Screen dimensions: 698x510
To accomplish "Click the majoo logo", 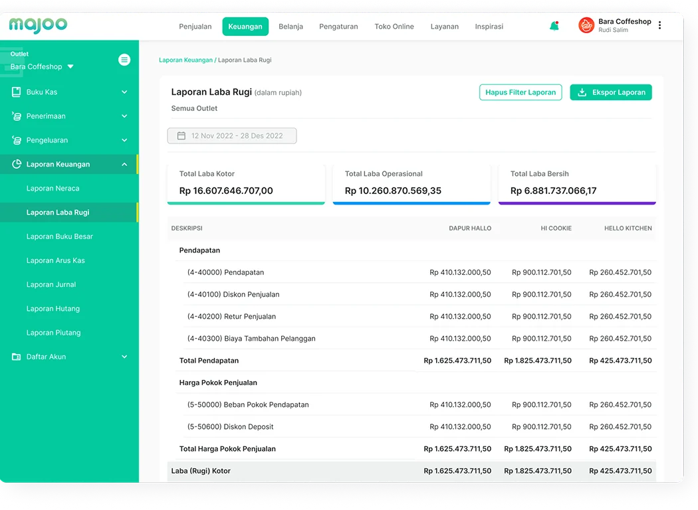I will point(38,25).
